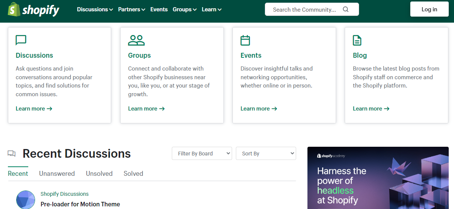The image size is (454, 209).
Task: Click the Events calendar icon
Action: click(245, 40)
